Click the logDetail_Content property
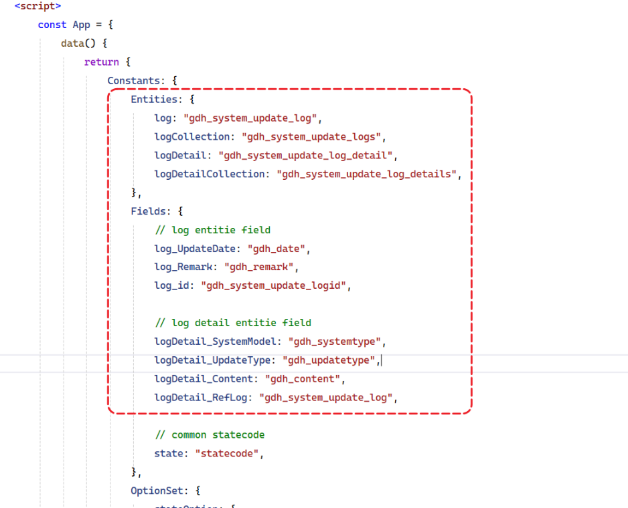This screenshot has width=628, height=508. click(x=204, y=379)
